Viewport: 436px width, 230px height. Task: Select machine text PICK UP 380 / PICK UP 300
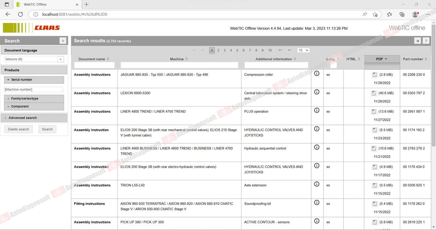[142, 222]
